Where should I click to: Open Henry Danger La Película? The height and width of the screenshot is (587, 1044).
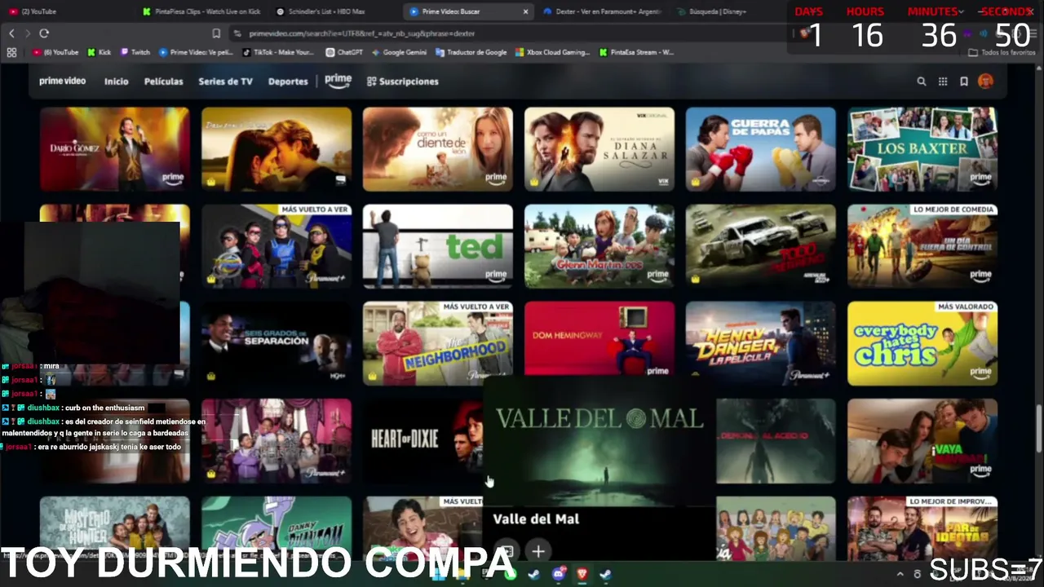click(761, 343)
